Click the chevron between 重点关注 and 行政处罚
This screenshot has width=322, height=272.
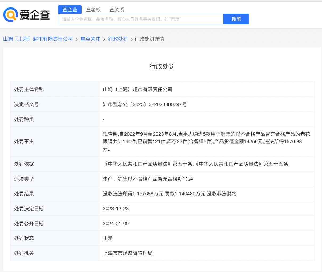pyautogui.click(x=104, y=39)
